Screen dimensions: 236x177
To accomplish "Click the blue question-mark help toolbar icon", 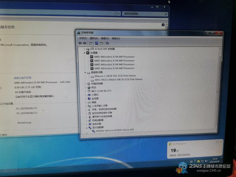I will tap(97, 43).
